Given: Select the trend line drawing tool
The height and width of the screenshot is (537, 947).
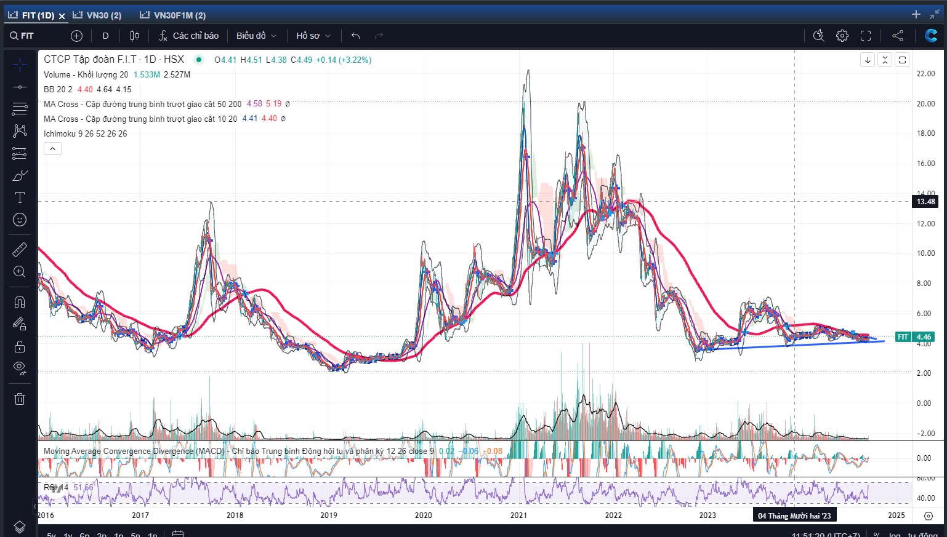Looking at the screenshot, I should [x=20, y=87].
